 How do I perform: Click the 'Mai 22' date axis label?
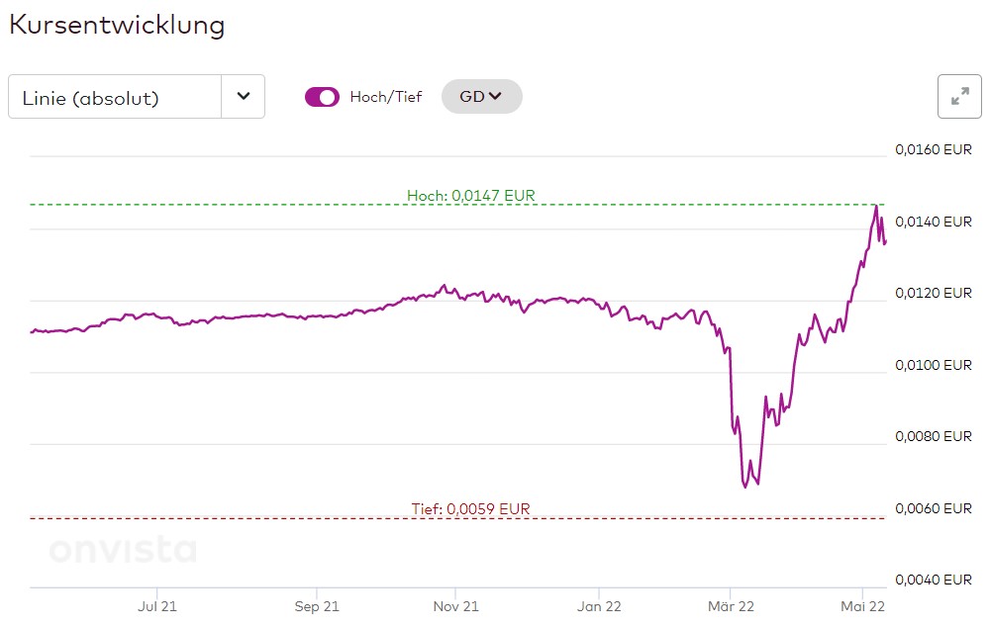pos(862,605)
